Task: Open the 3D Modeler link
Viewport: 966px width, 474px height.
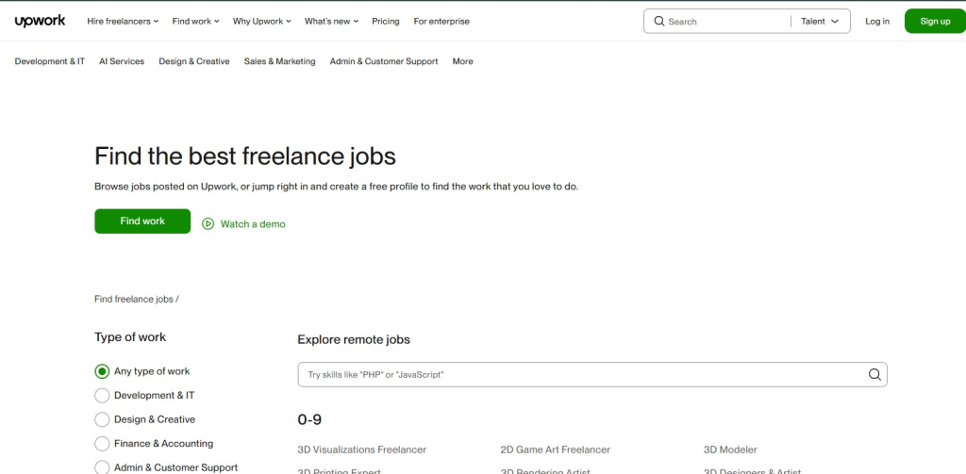Action: pyautogui.click(x=730, y=449)
